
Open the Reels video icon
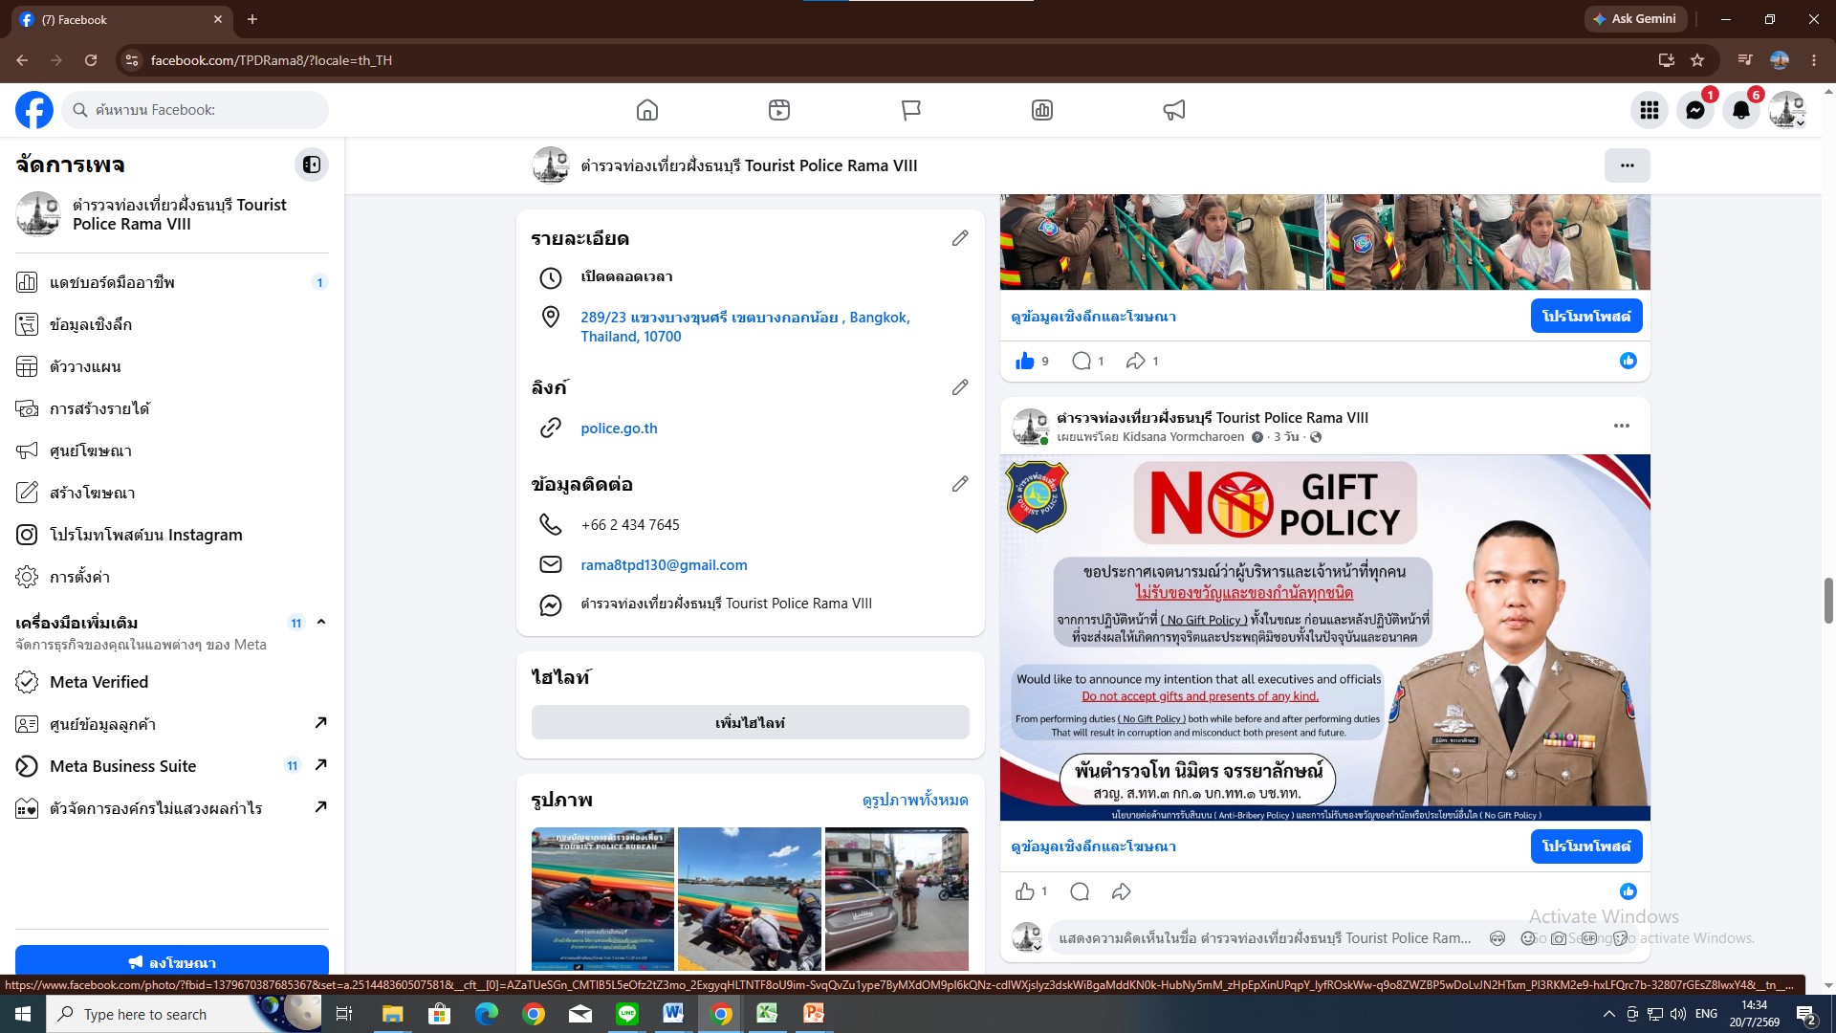779,110
